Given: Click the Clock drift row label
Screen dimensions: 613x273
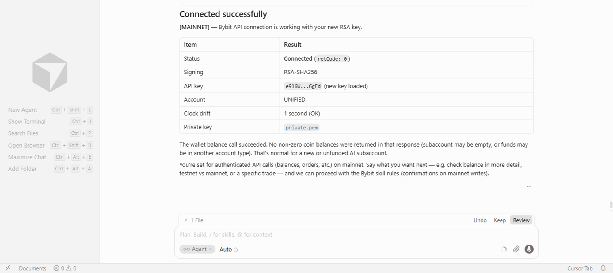Looking at the screenshot, I should pyautogui.click(x=197, y=113).
